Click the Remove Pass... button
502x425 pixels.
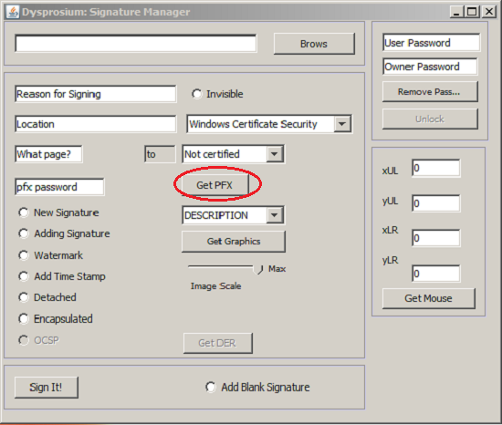coord(430,92)
